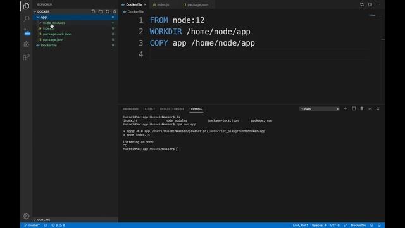Open package-lock.json from Explorer tree

coord(57,34)
